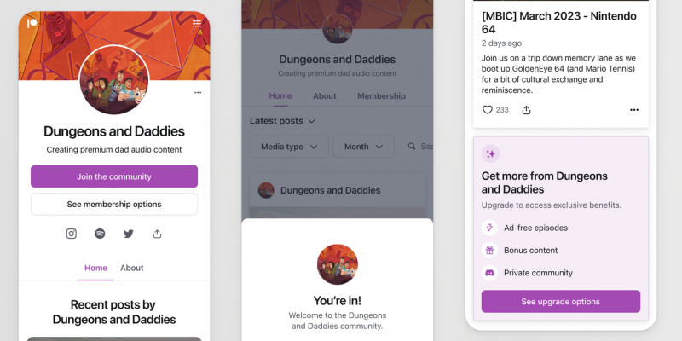The height and width of the screenshot is (341, 682).
Task: Expand the Month filter dropdown
Action: pos(364,147)
